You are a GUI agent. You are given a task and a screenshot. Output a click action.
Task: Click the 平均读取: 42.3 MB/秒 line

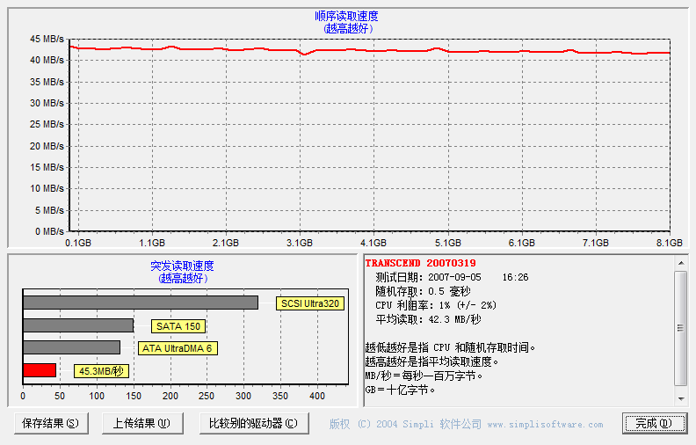pyautogui.click(x=428, y=319)
